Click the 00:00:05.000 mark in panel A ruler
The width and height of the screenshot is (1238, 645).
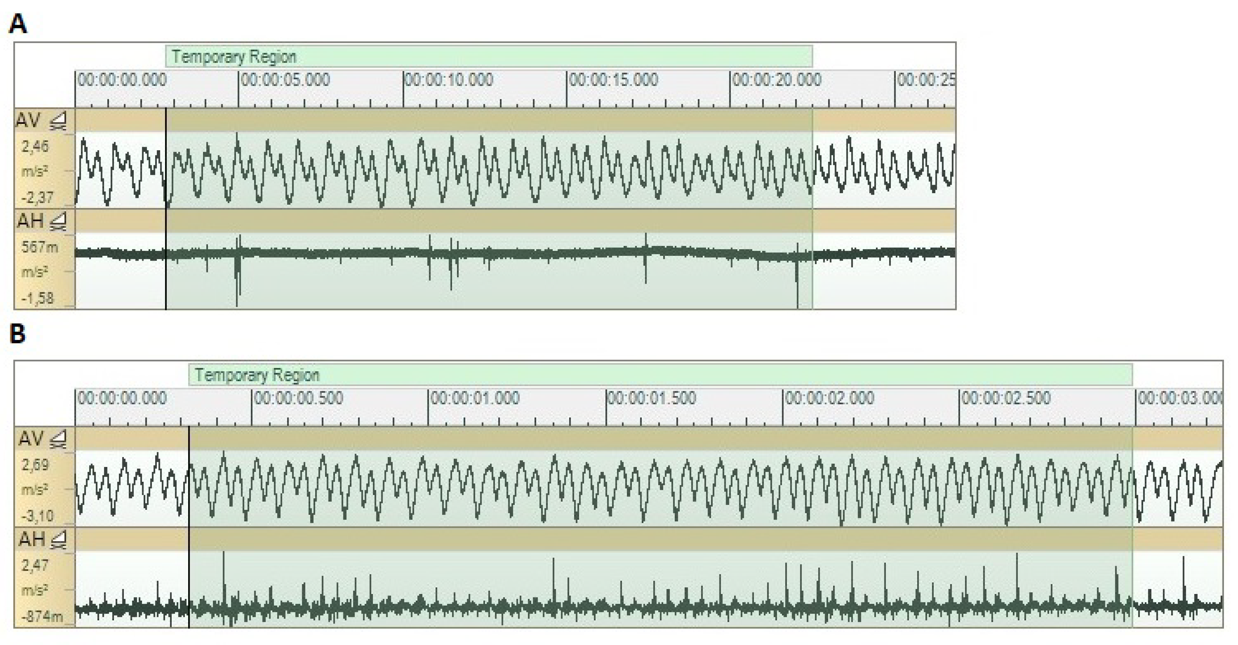(x=285, y=80)
